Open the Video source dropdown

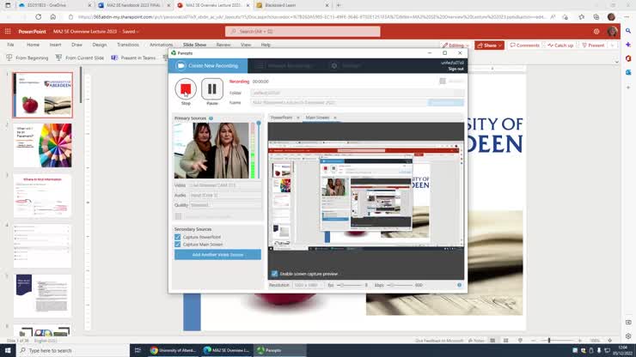(224, 185)
